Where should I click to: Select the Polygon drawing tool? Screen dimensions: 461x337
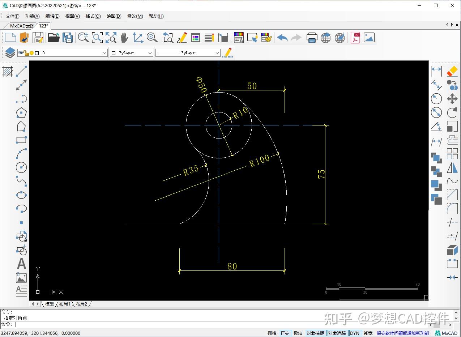(21, 113)
